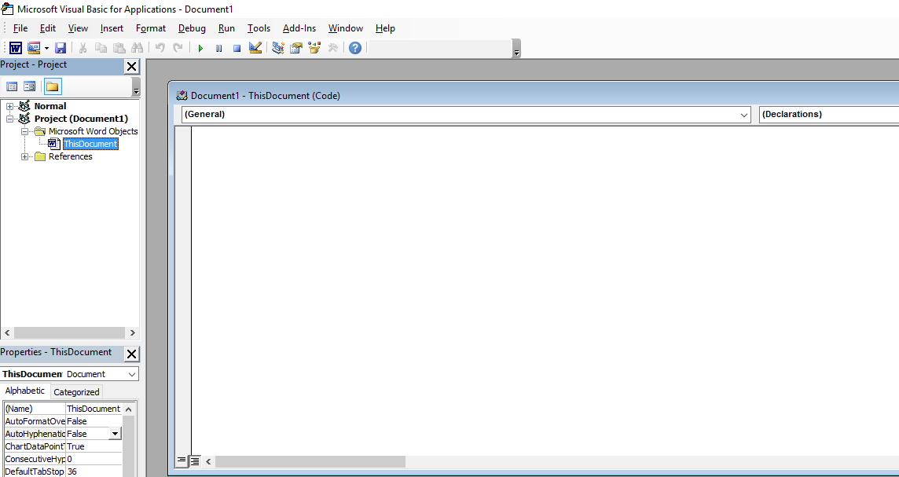Open the Add-Ins menu
Screen dimensions: 899x477
tap(299, 28)
